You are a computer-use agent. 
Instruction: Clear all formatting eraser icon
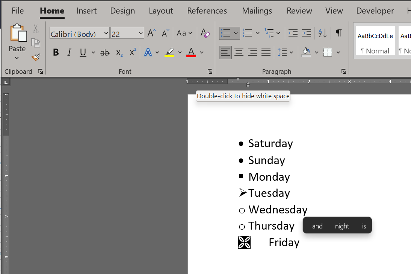coord(205,33)
